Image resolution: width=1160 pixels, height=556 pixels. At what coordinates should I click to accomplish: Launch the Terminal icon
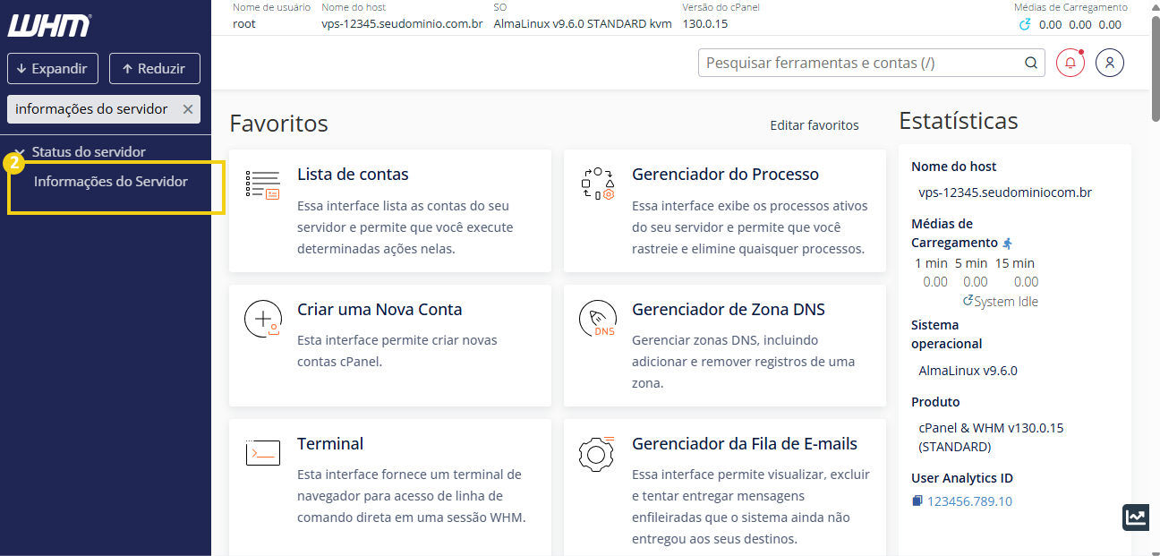click(262, 452)
